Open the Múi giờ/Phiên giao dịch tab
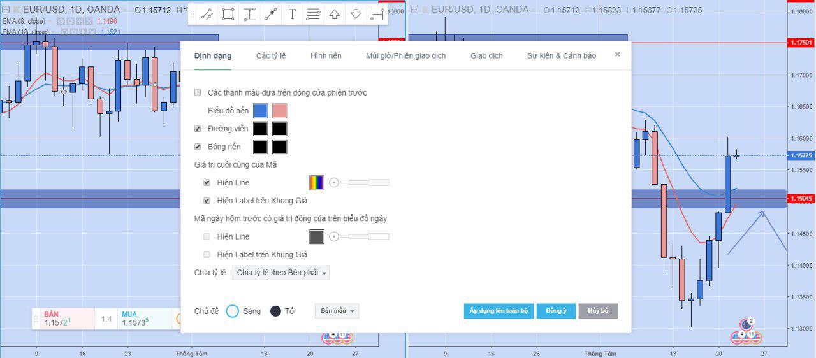 (405, 55)
